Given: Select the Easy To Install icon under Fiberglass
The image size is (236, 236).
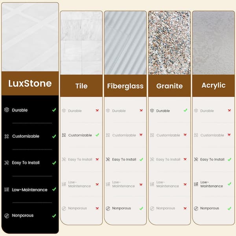Looking at the screenshot, I should [x=108, y=159].
